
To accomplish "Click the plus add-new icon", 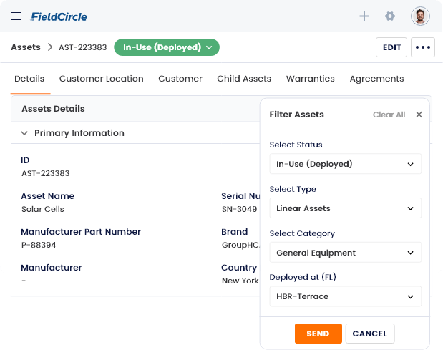I will [364, 16].
